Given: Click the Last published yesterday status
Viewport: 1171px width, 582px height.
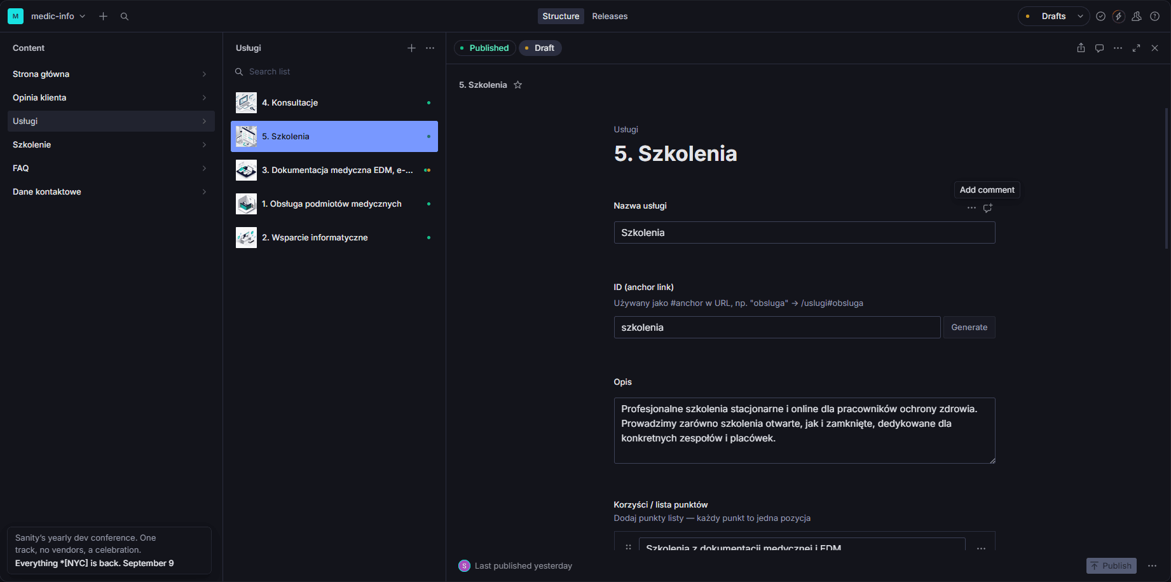Looking at the screenshot, I should click(x=523, y=565).
